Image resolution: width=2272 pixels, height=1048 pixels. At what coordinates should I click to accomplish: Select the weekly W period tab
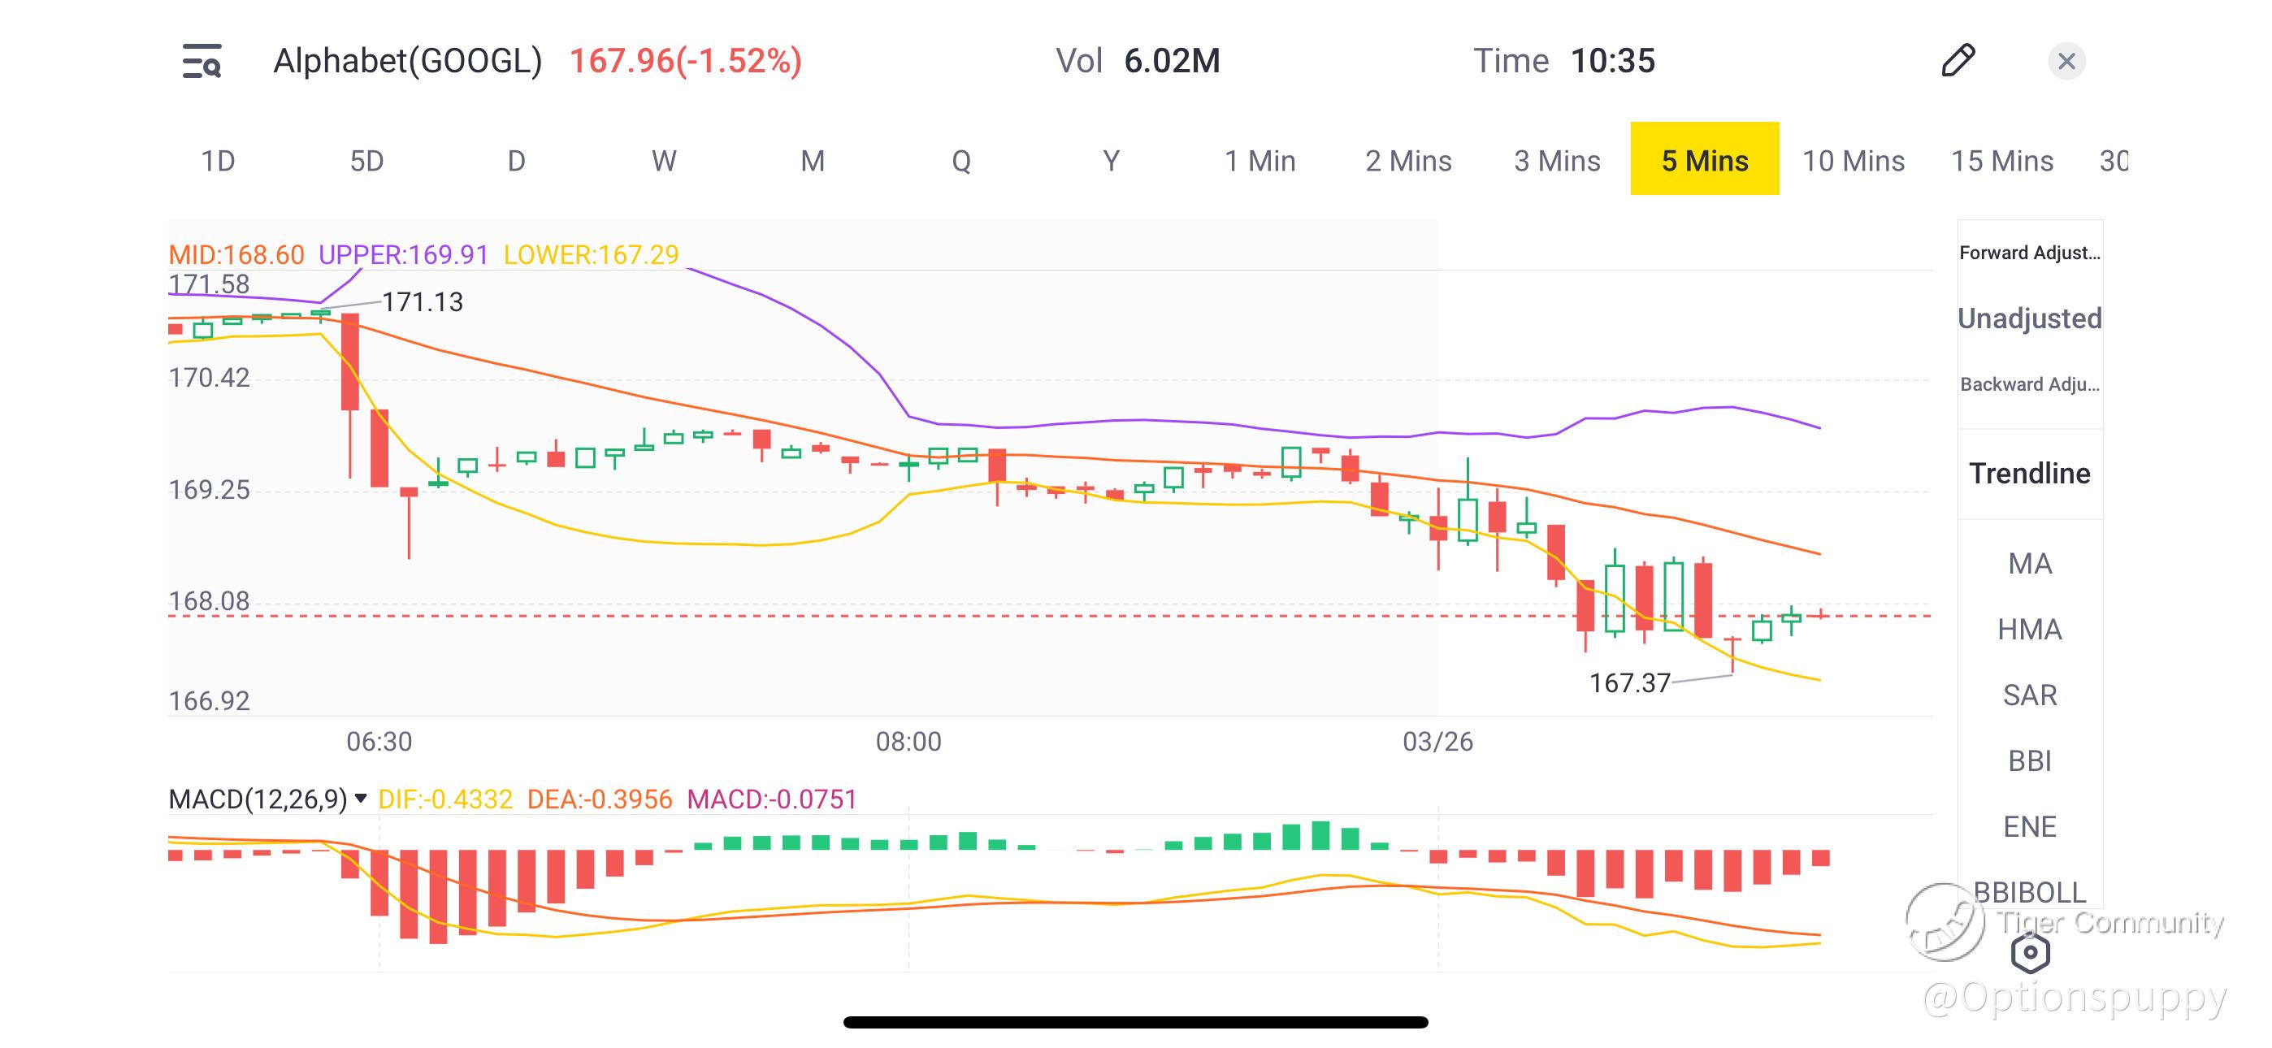(664, 161)
